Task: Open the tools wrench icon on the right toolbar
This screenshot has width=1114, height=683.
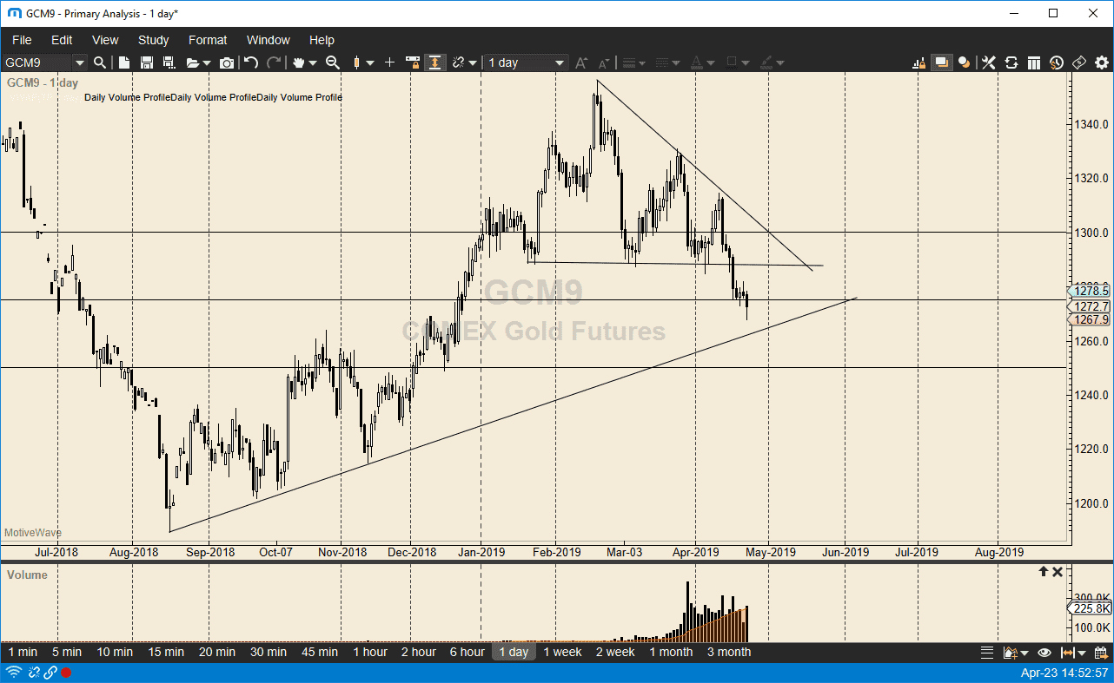Action: (989, 62)
